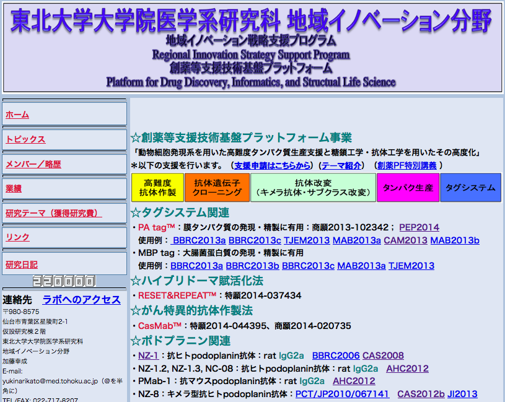Select the blue タグシステム box

(x=470, y=188)
